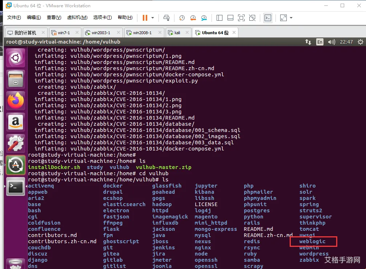The width and height of the screenshot is (366, 269).
Task: Close the win2008-1 tab
Action: [x=160, y=32]
